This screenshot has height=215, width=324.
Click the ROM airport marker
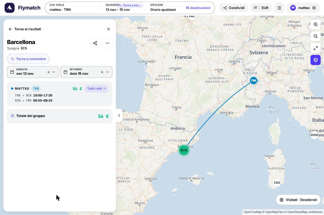coord(314,135)
